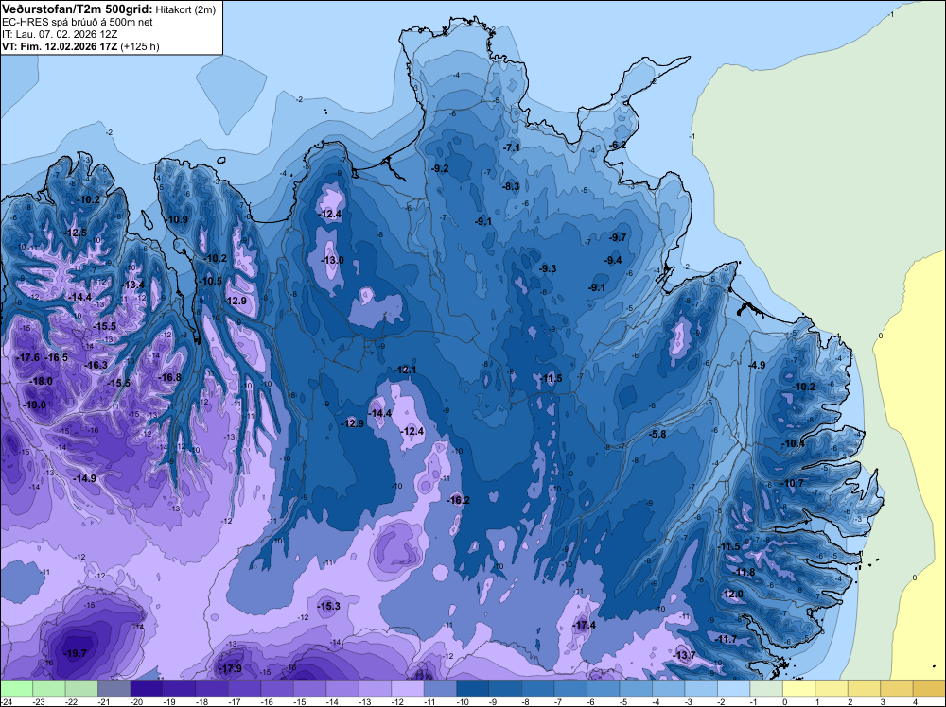The height and width of the screenshot is (707, 946).
Task: Click the -10.7 temperature label
Action: click(793, 483)
